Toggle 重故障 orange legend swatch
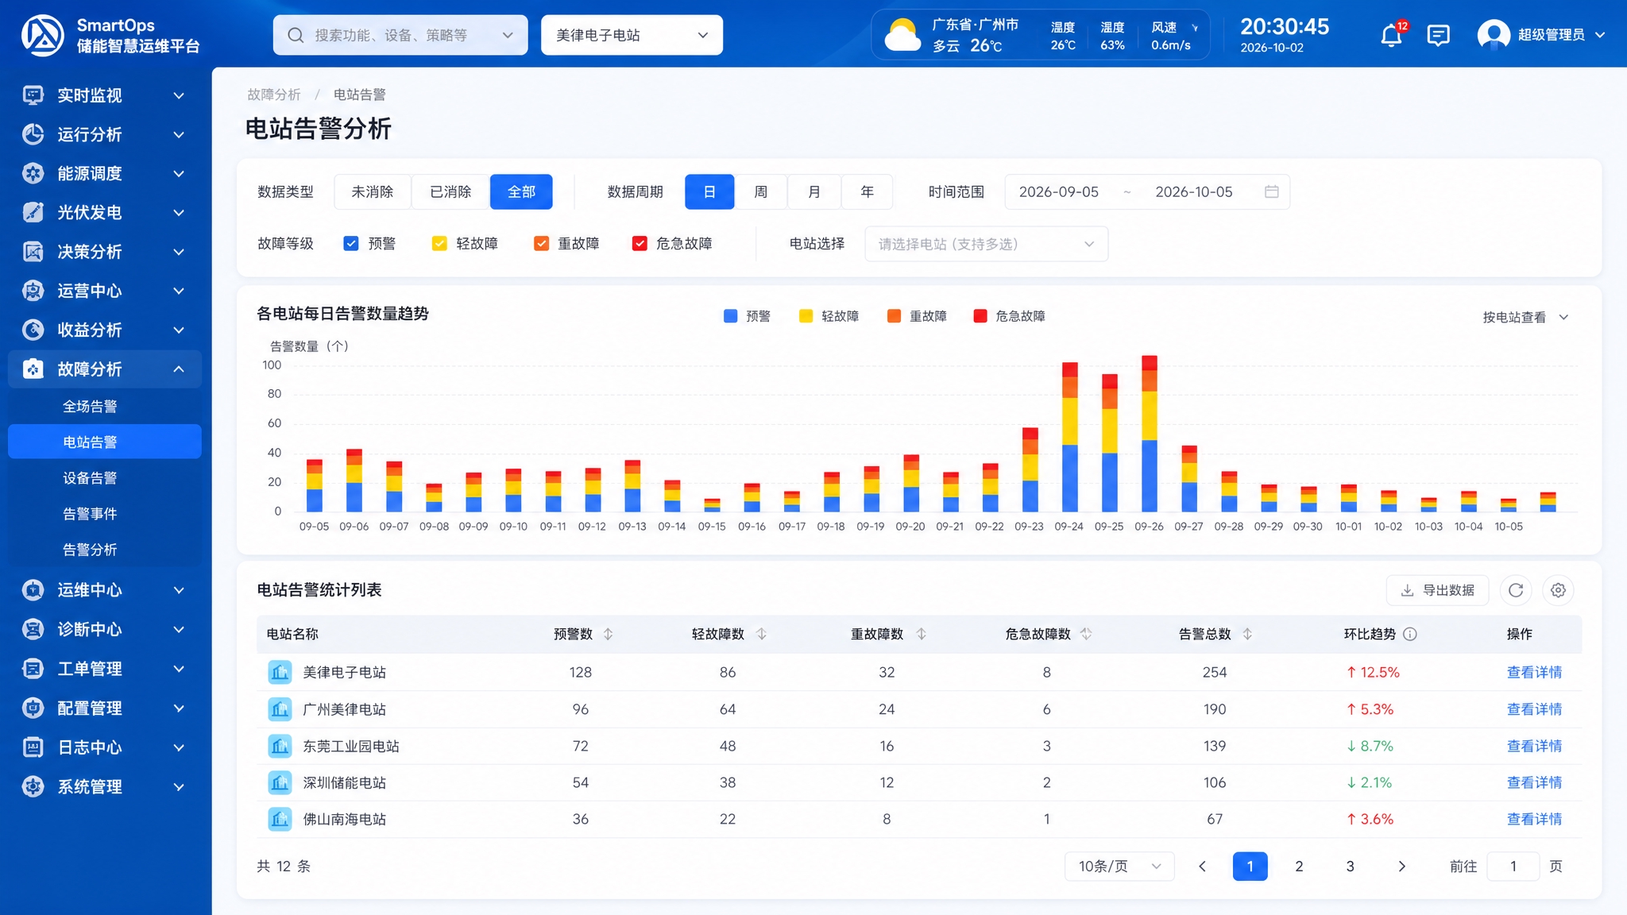Image resolution: width=1627 pixels, height=915 pixels. [894, 316]
